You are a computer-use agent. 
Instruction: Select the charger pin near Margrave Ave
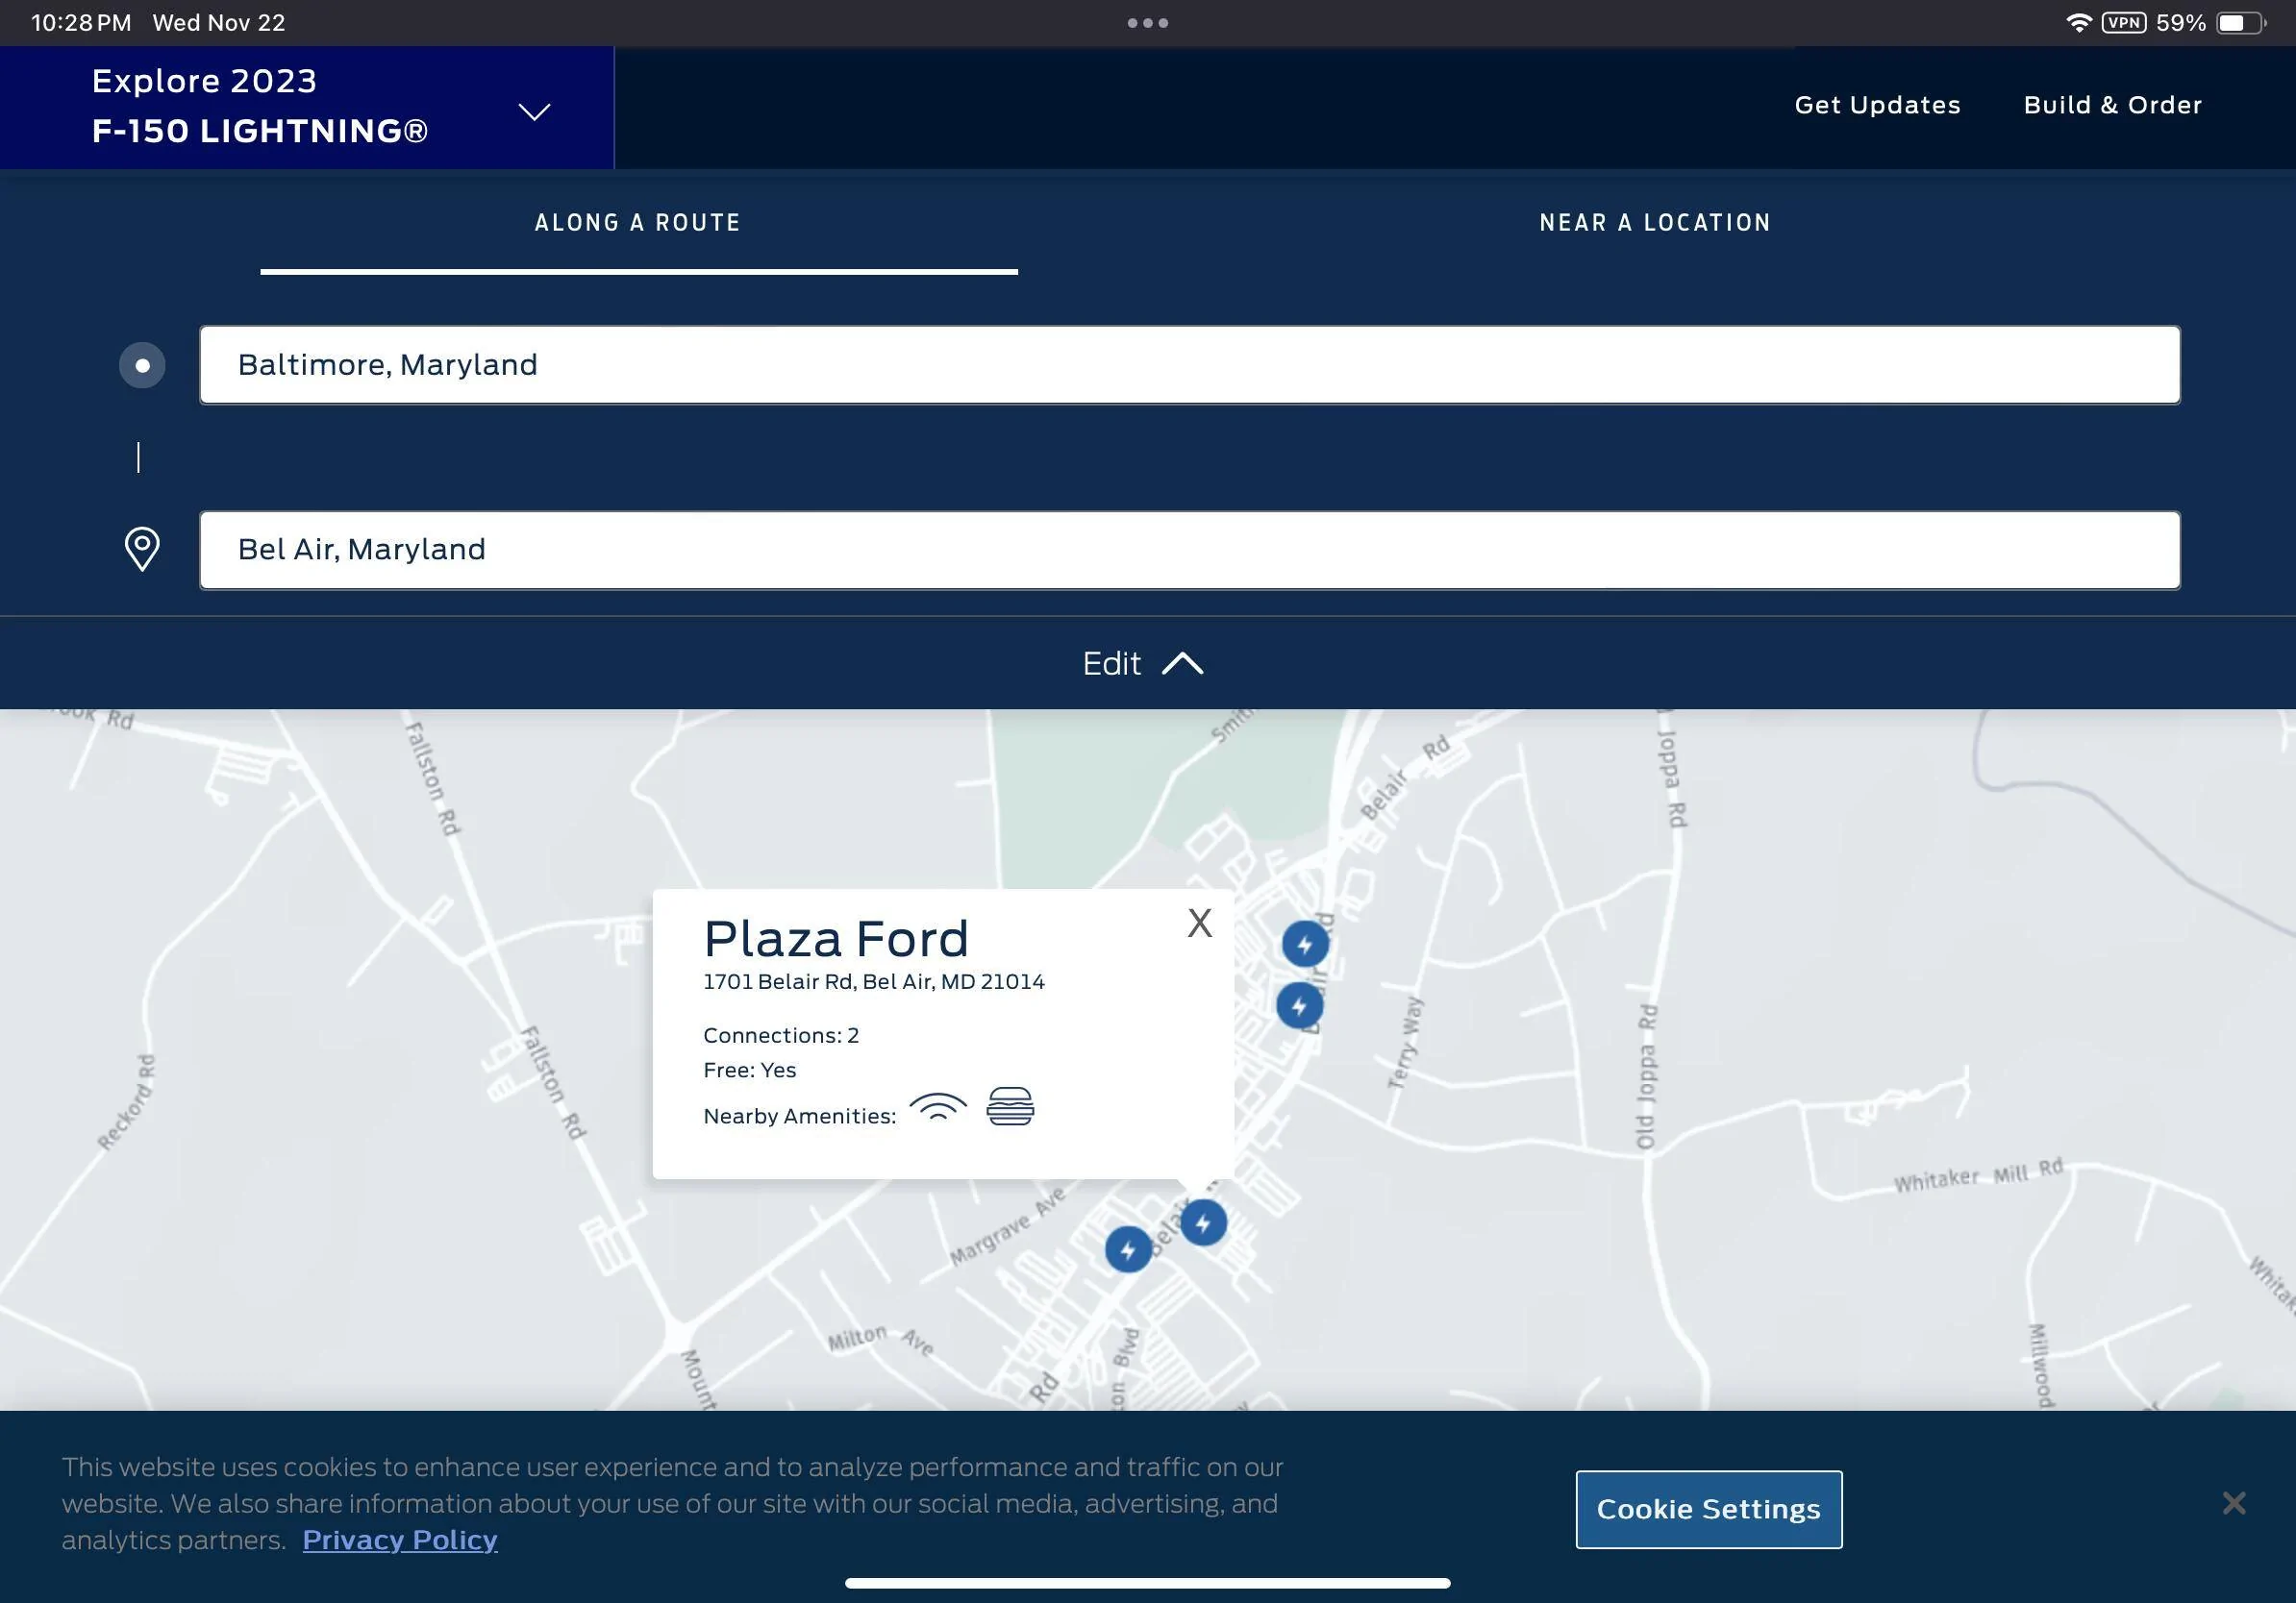1128,1249
